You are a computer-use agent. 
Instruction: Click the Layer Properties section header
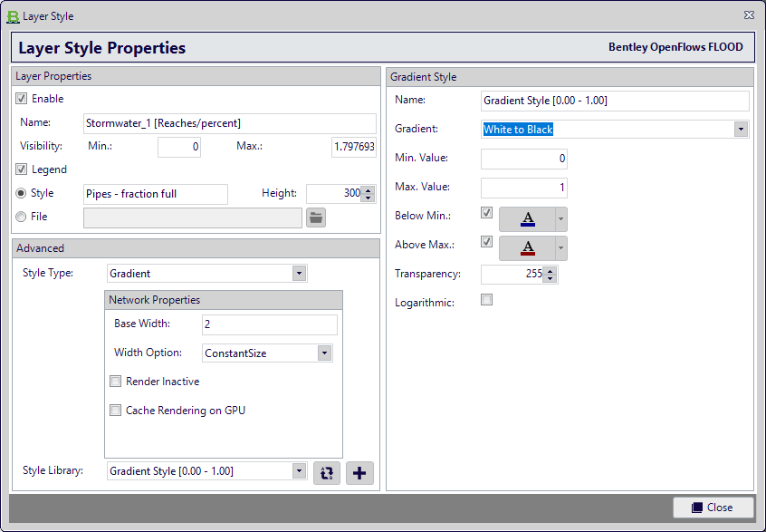196,76
